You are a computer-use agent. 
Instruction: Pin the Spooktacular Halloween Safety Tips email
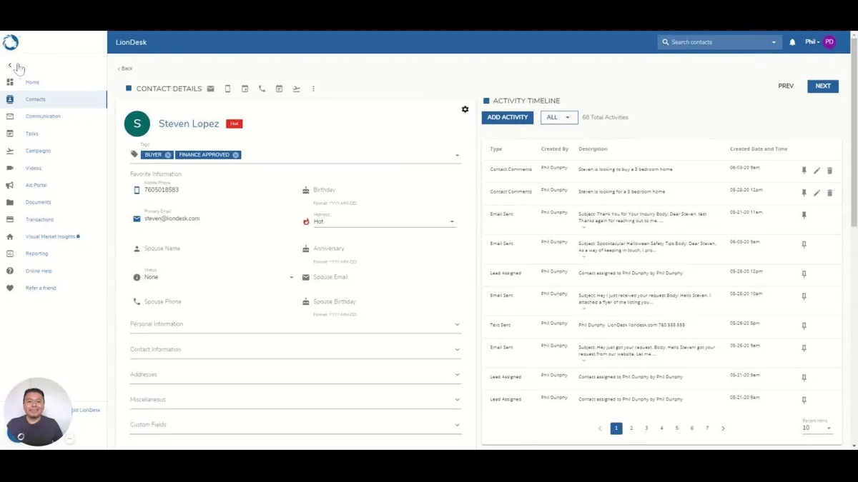click(804, 244)
